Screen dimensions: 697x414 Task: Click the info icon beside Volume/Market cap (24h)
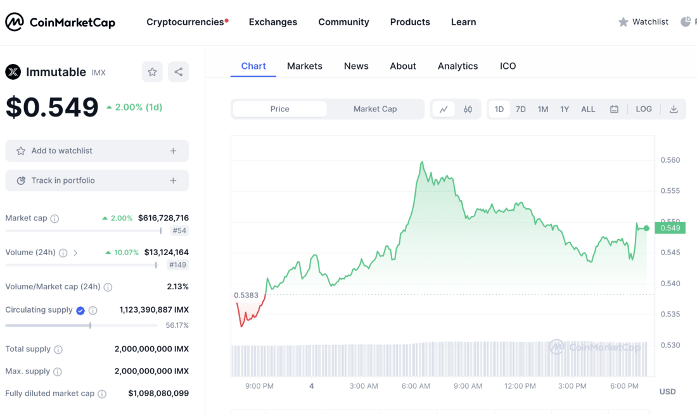[108, 287]
